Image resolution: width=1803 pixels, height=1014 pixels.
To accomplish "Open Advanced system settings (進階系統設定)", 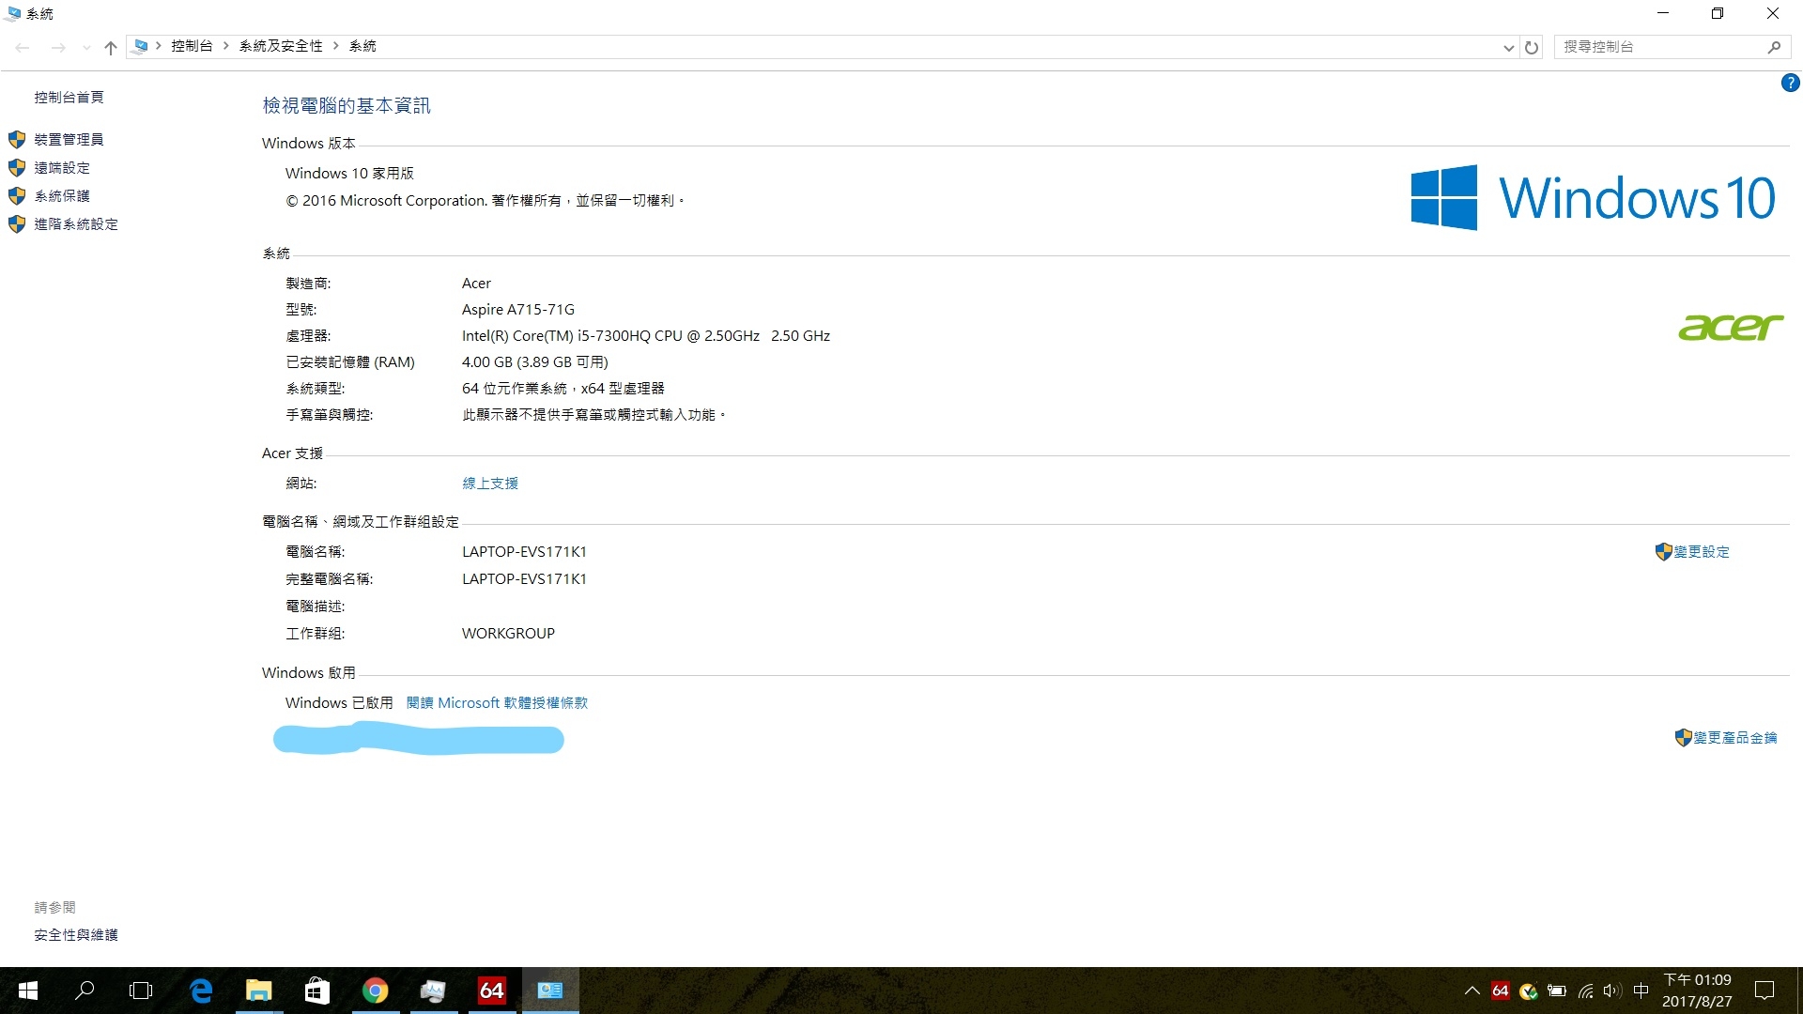I will pos(76,224).
